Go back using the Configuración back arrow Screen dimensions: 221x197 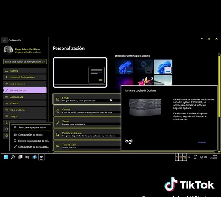(4, 40)
